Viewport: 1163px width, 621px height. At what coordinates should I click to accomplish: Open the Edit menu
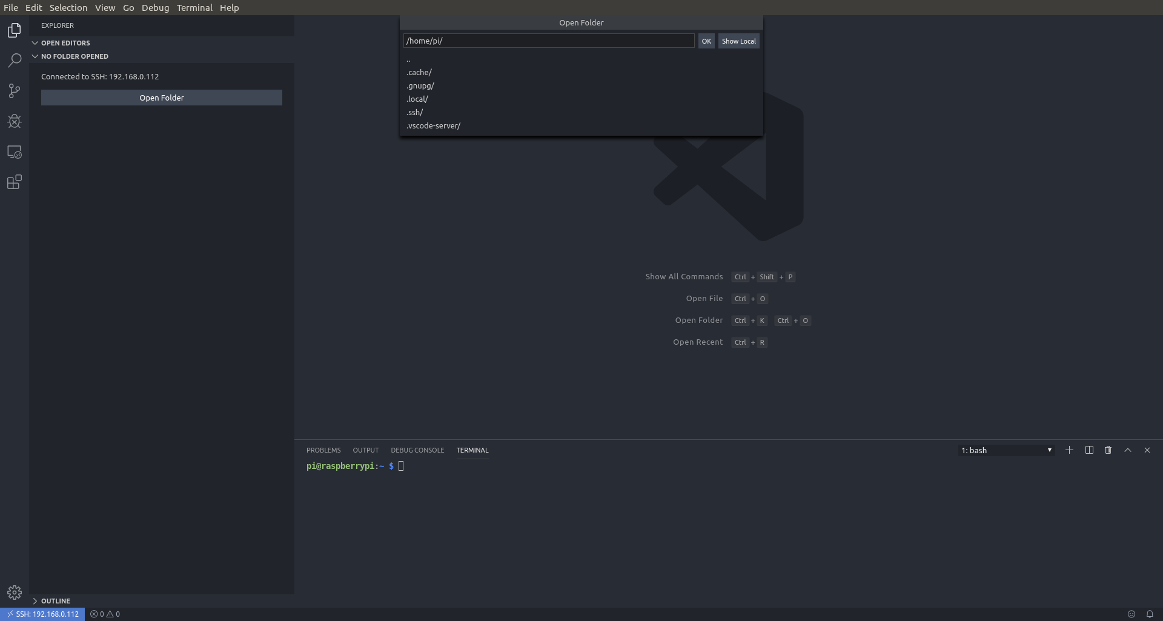pos(34,7)
